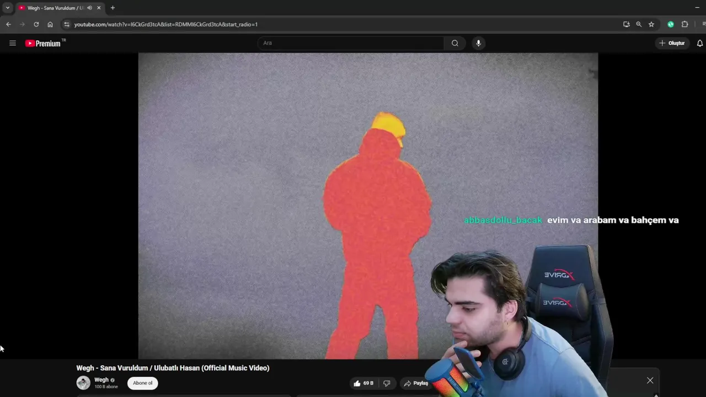The image size is (706, 397).
Task: Bookmark this page with star icon
Action: click(x=651, y=24)
